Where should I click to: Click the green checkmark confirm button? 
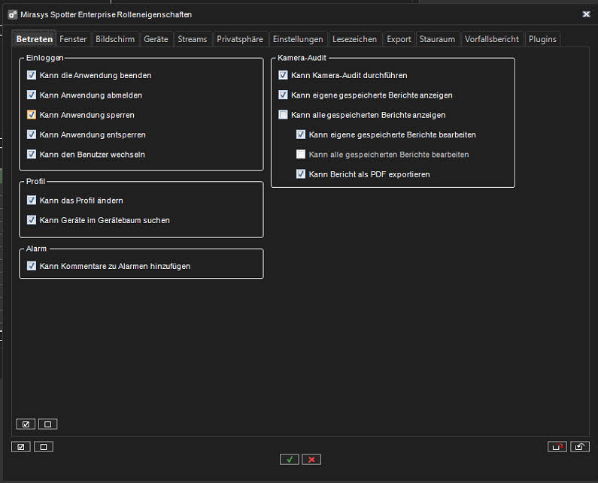point(289,459)
